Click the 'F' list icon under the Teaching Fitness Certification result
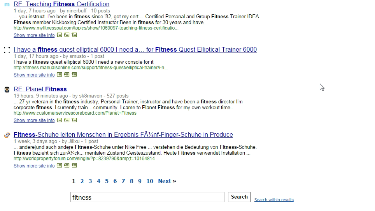375x211 pixels. tap(67, 35)
